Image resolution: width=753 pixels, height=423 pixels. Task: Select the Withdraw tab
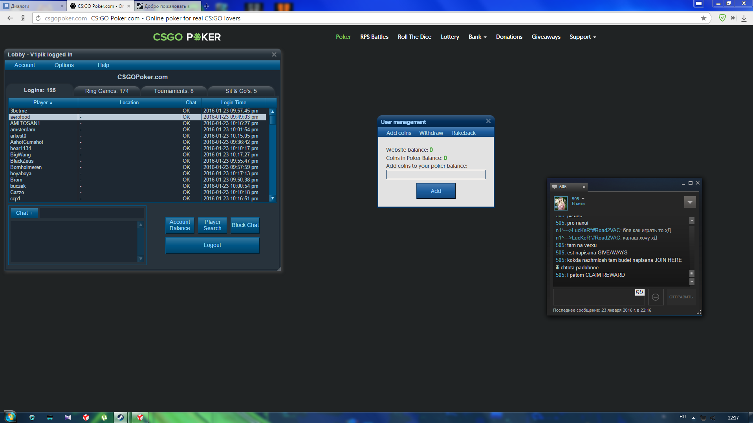(x=431, y=133)
